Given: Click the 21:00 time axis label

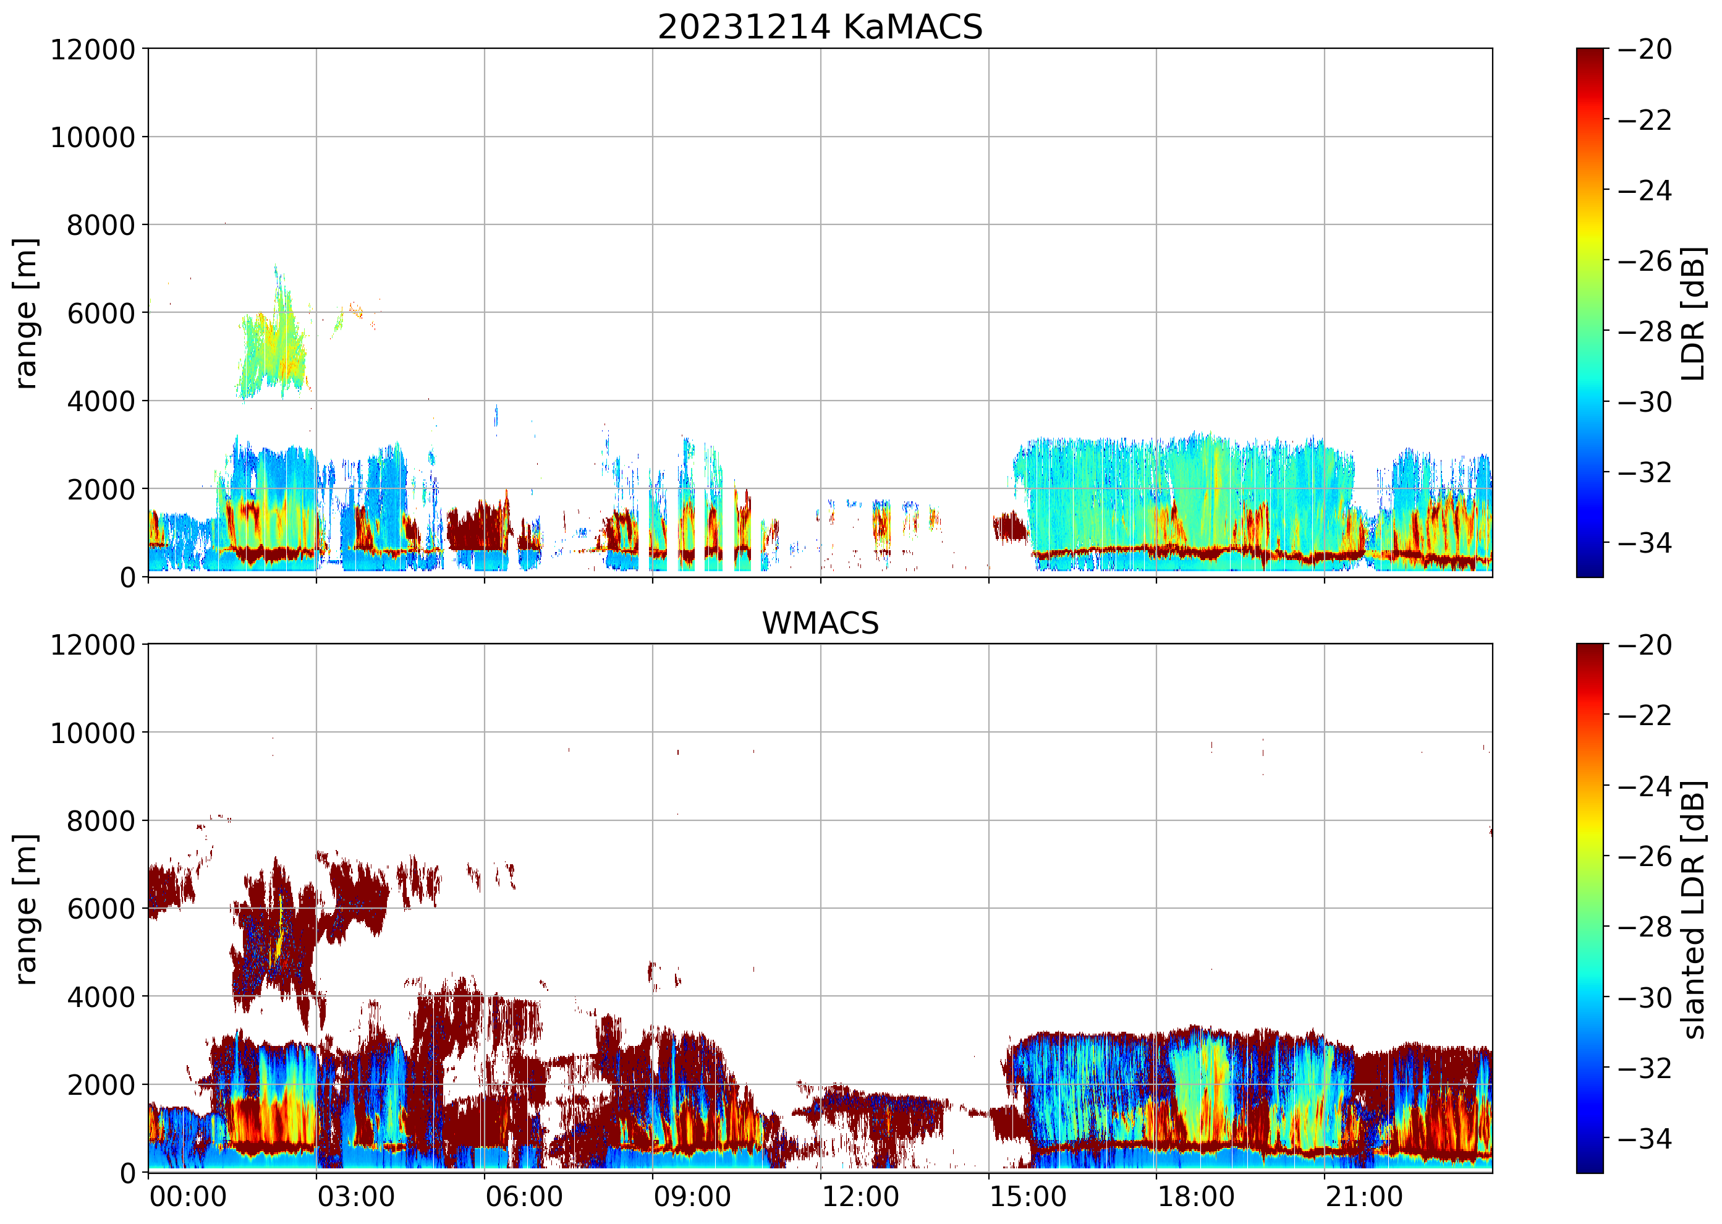Looking at the screenshot, I should (x=1364, y=1196).
